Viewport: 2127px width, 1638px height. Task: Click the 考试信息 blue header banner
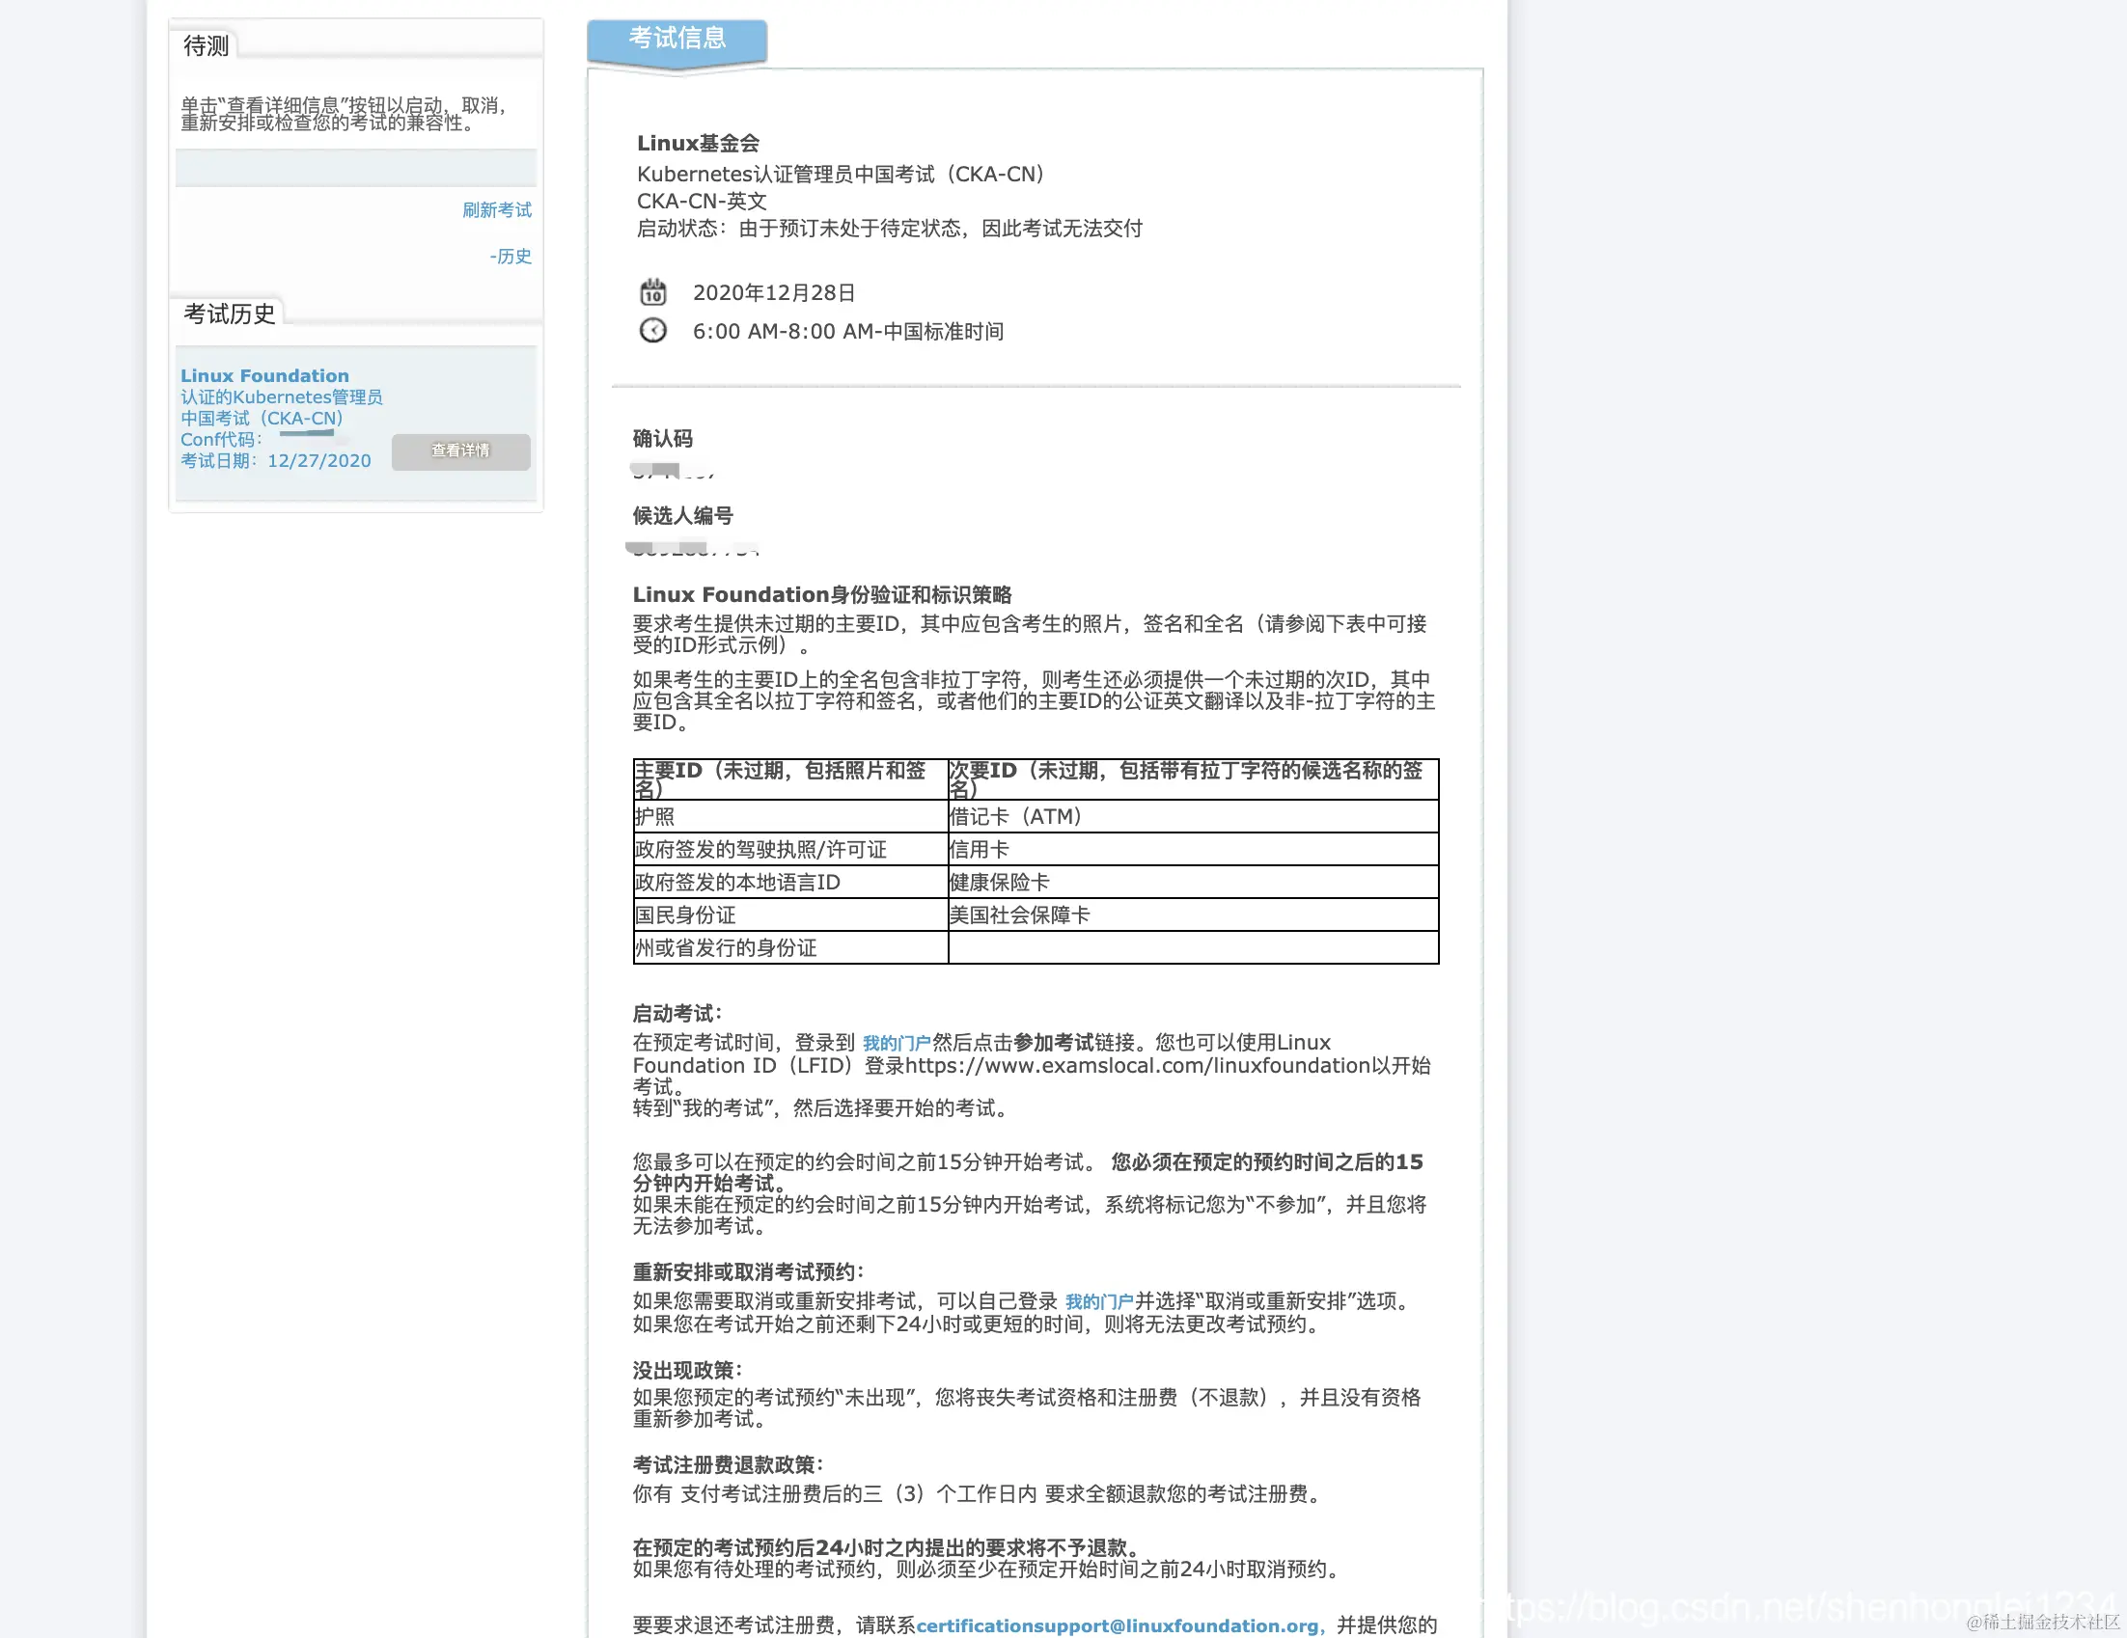677,40
